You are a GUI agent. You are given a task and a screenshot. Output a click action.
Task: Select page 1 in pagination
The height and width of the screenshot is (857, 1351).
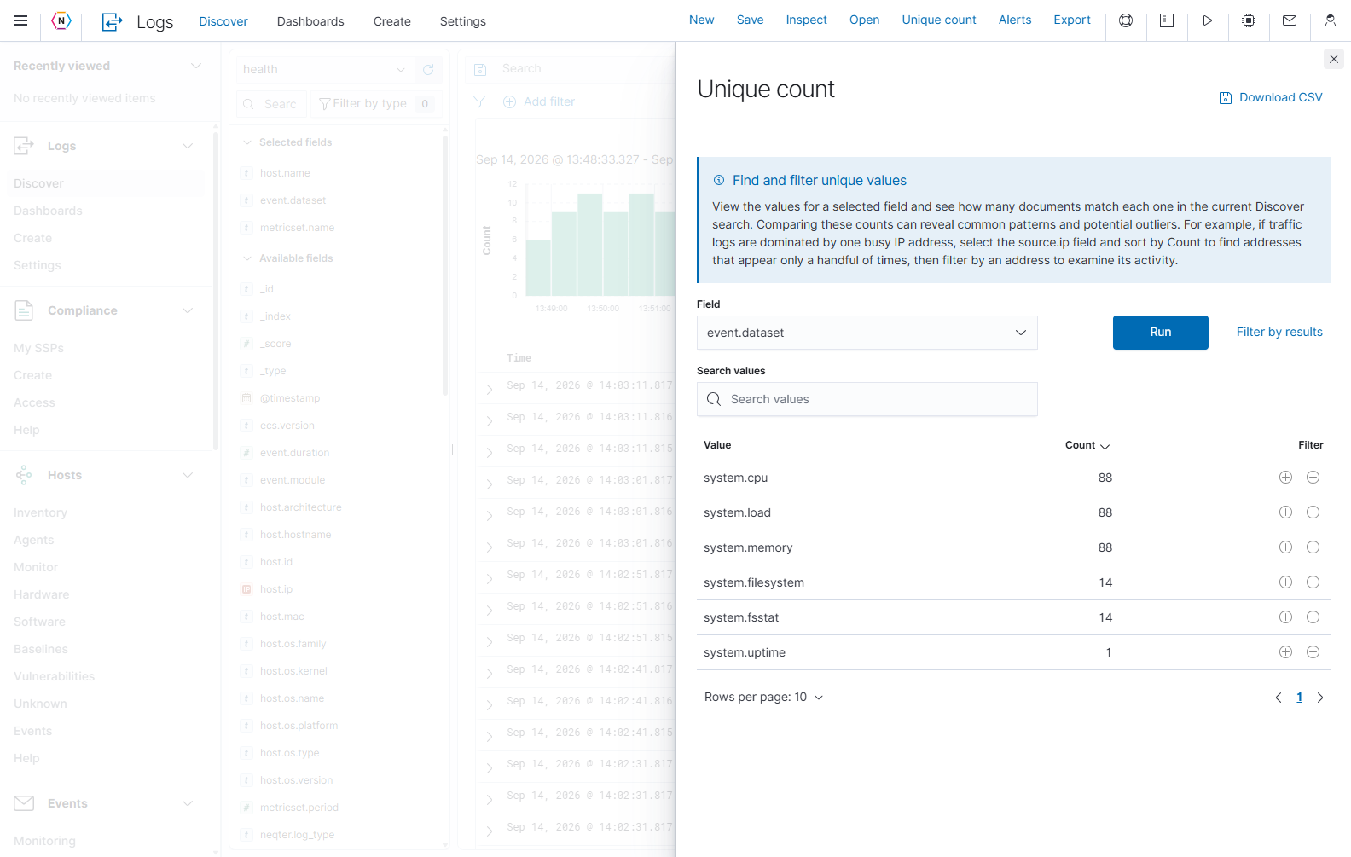(x=1300, y=698)
